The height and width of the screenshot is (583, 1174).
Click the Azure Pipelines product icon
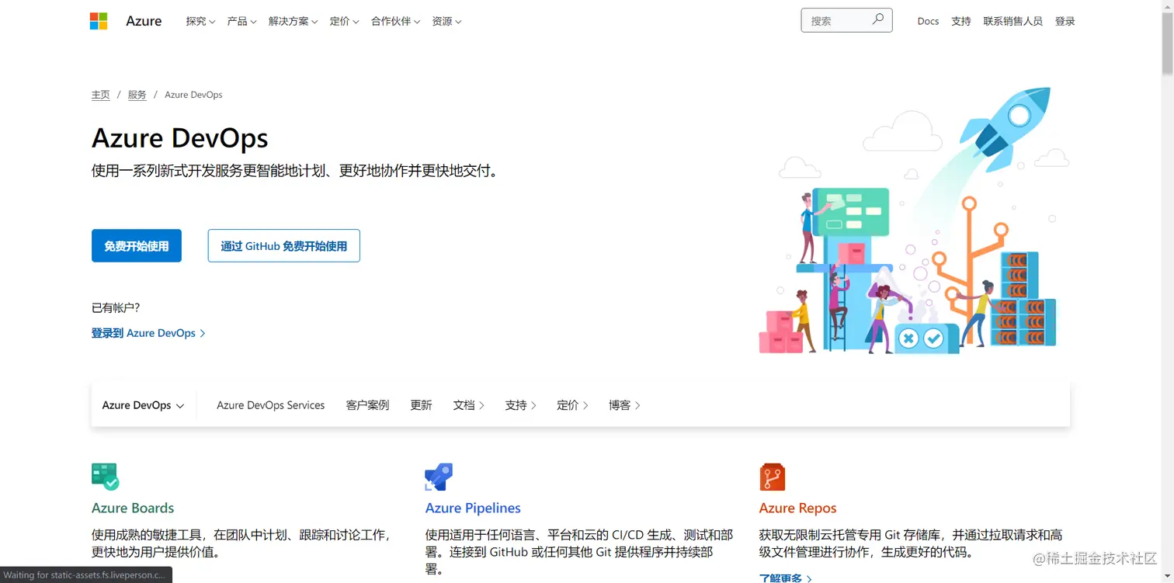click(439, 476)
